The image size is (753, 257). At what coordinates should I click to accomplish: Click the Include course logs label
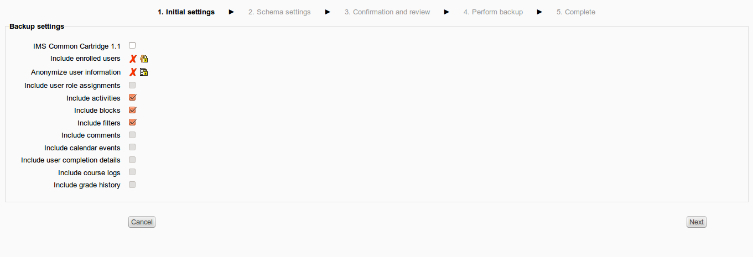[89, 173]
